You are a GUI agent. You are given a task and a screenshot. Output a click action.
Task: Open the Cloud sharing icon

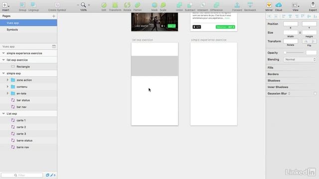(x=279, y=5)
